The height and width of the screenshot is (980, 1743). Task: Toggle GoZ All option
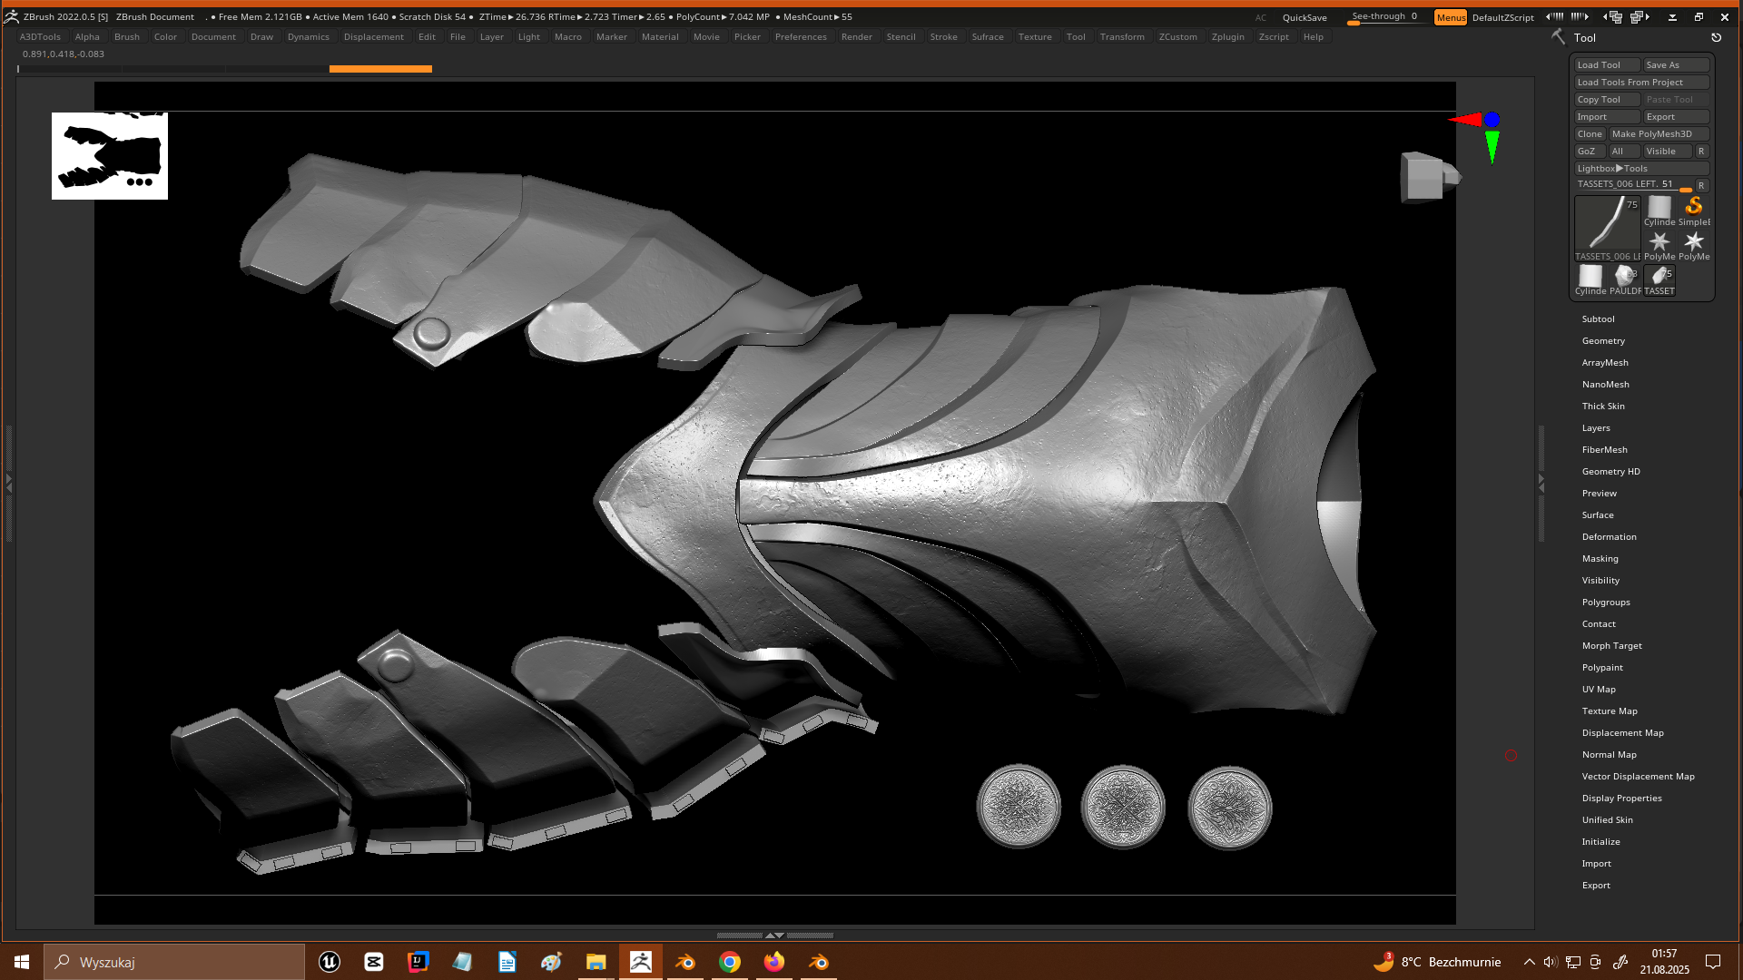[1624, 152]
